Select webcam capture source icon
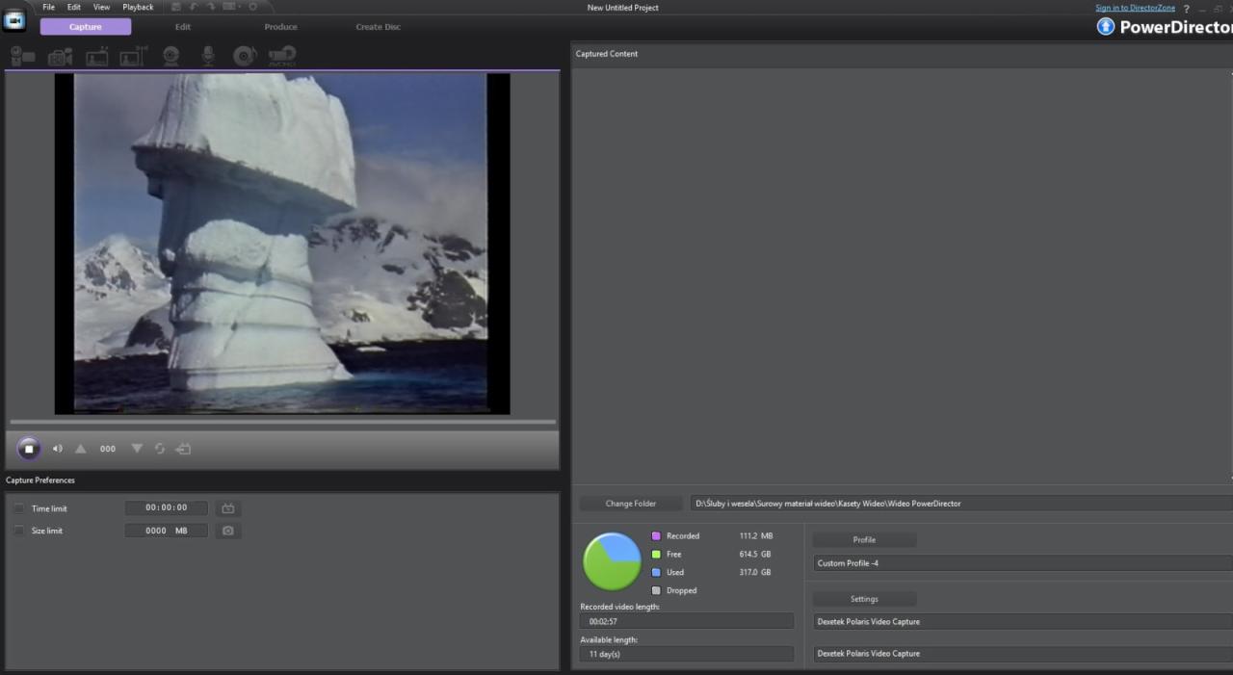Image resolution: width=1233 pixels, height=675 pixels. coord(171,56)
